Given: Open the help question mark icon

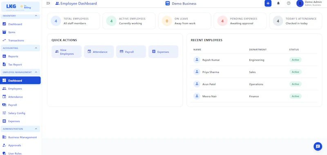Looking at the screenshot, I should [289, 3].
